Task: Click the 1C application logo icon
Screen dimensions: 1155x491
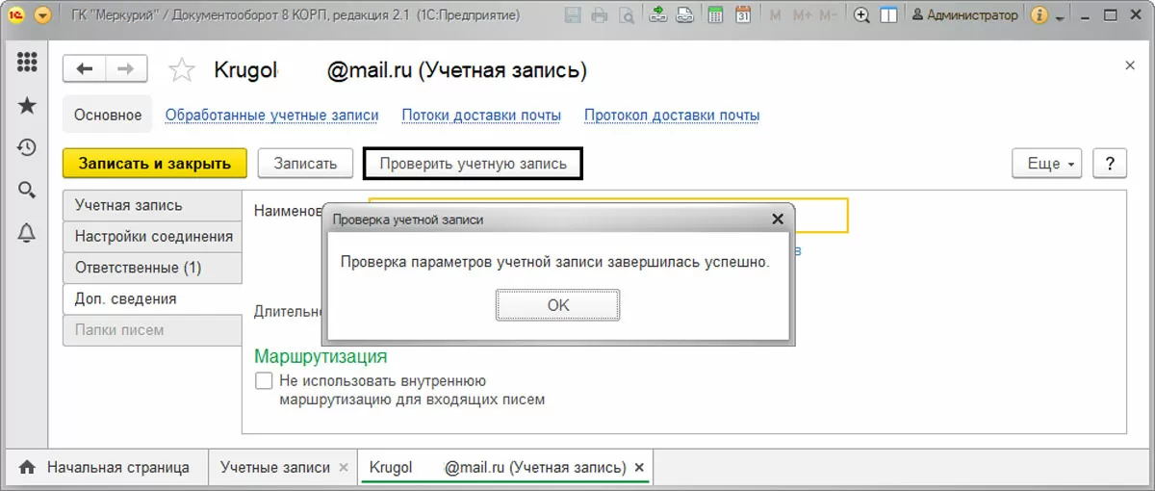Action: (x=15, y=15)
